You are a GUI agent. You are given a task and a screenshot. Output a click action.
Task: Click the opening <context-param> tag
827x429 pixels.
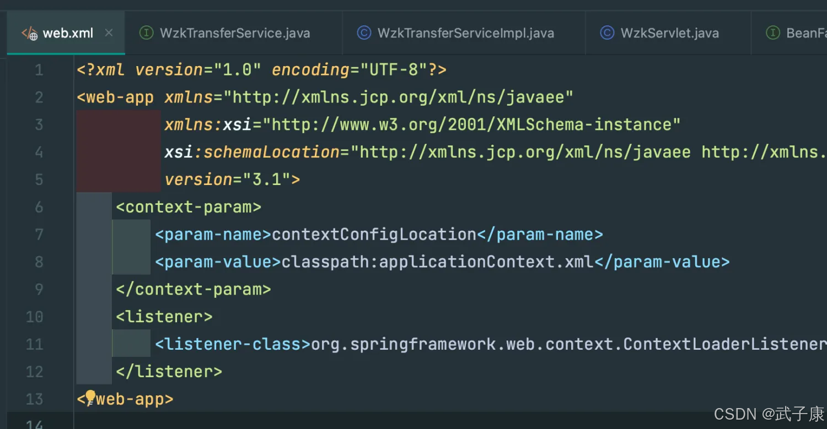click(189, 207)
